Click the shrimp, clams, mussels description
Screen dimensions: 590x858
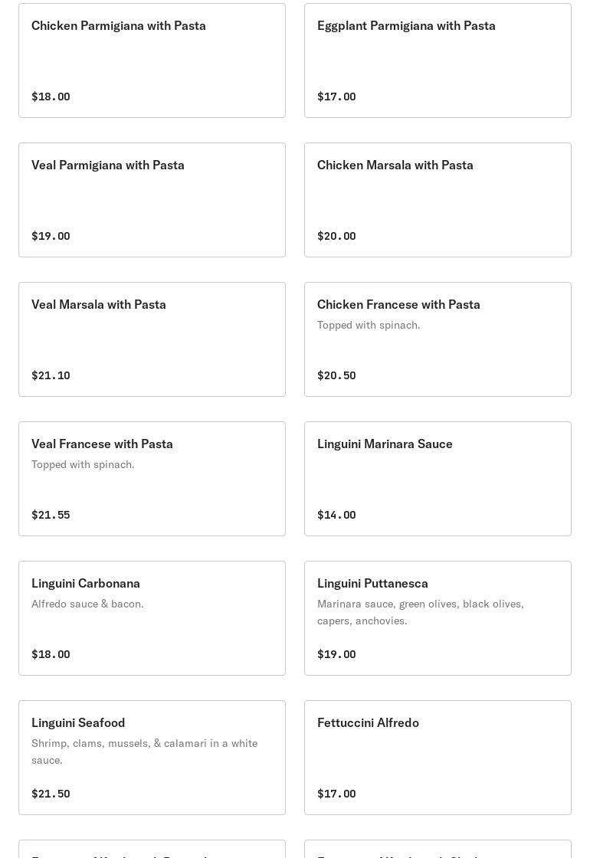pyautogui.click(x=145, y=752)
